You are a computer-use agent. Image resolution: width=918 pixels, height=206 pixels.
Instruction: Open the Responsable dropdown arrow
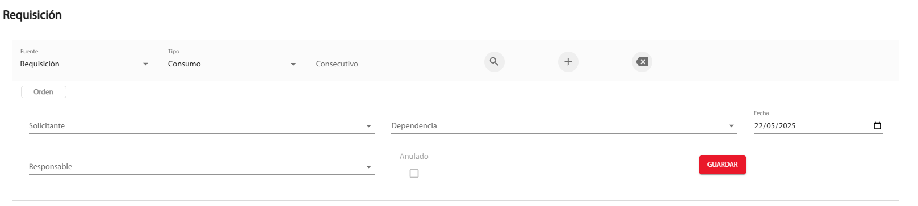tap(369, 167)
